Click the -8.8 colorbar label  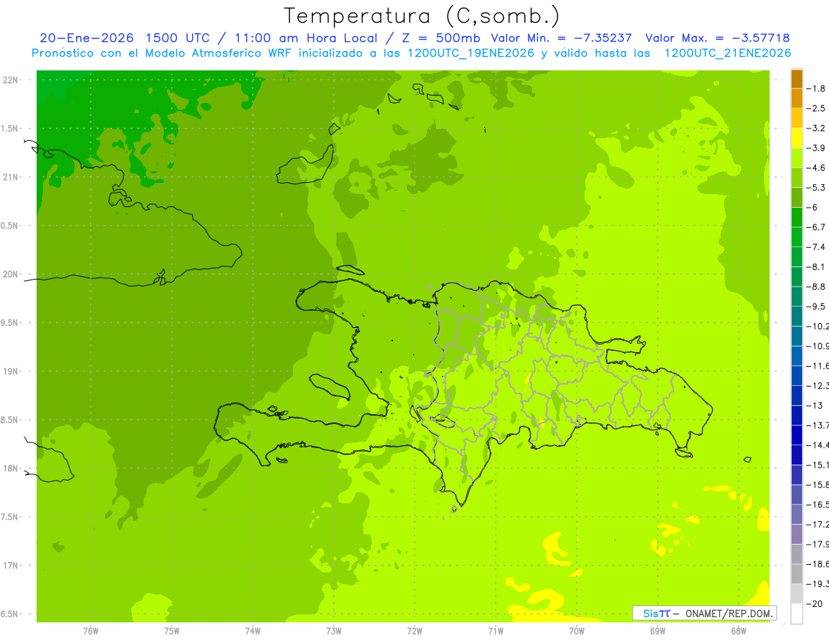click(816, 287)
